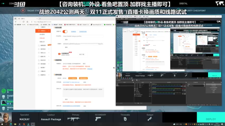Open gear menu for 麦克风/Aux mixer track

click(185, 86)
